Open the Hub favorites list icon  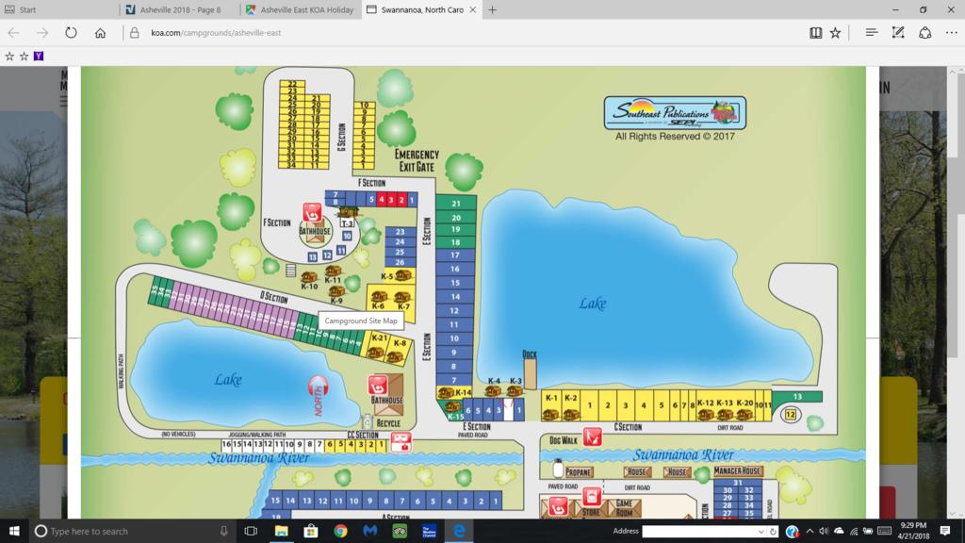click(x=872, y=32)
